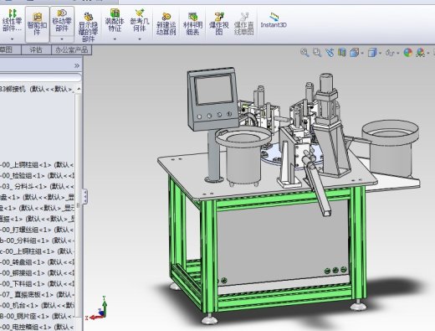Click New Motion Study (新建运动算例)
Screen dimensions: 435x331
[x=166, y=24]
